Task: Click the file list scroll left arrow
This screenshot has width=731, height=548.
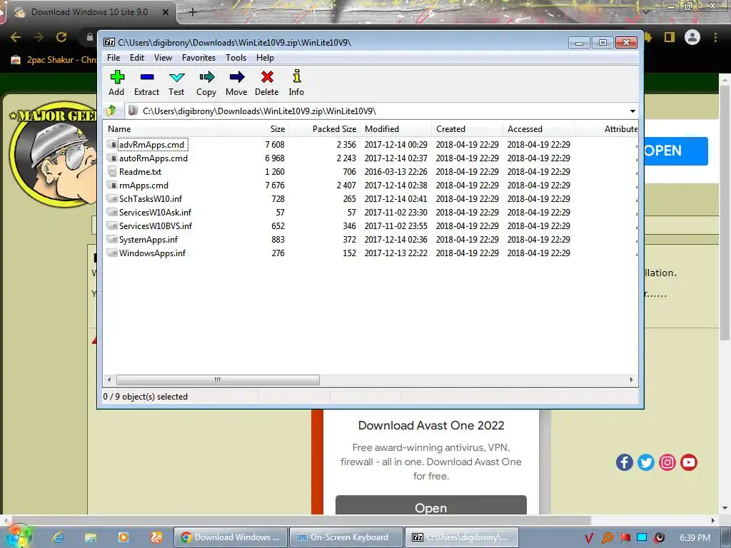Action: 109,380
